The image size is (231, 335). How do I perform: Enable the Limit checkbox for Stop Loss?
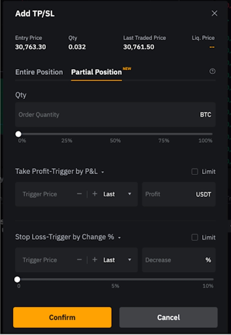(194, 237)
